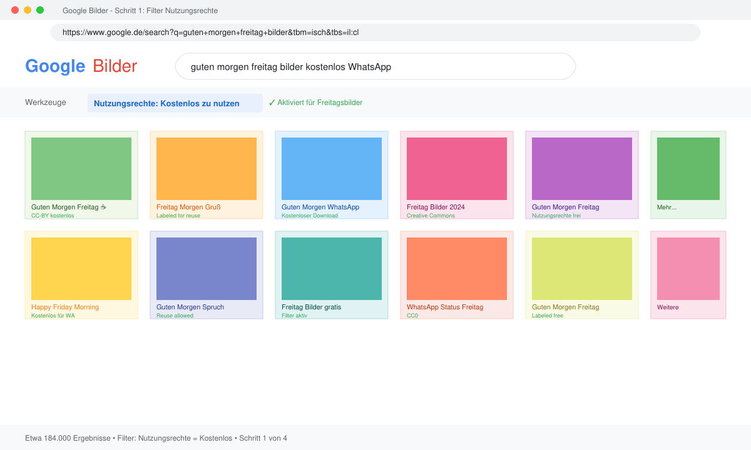This screenshot has width=751, height=450.
Task: Click the window title 'Google Bilder - Schritt 1'
Action: coord(140,11)
